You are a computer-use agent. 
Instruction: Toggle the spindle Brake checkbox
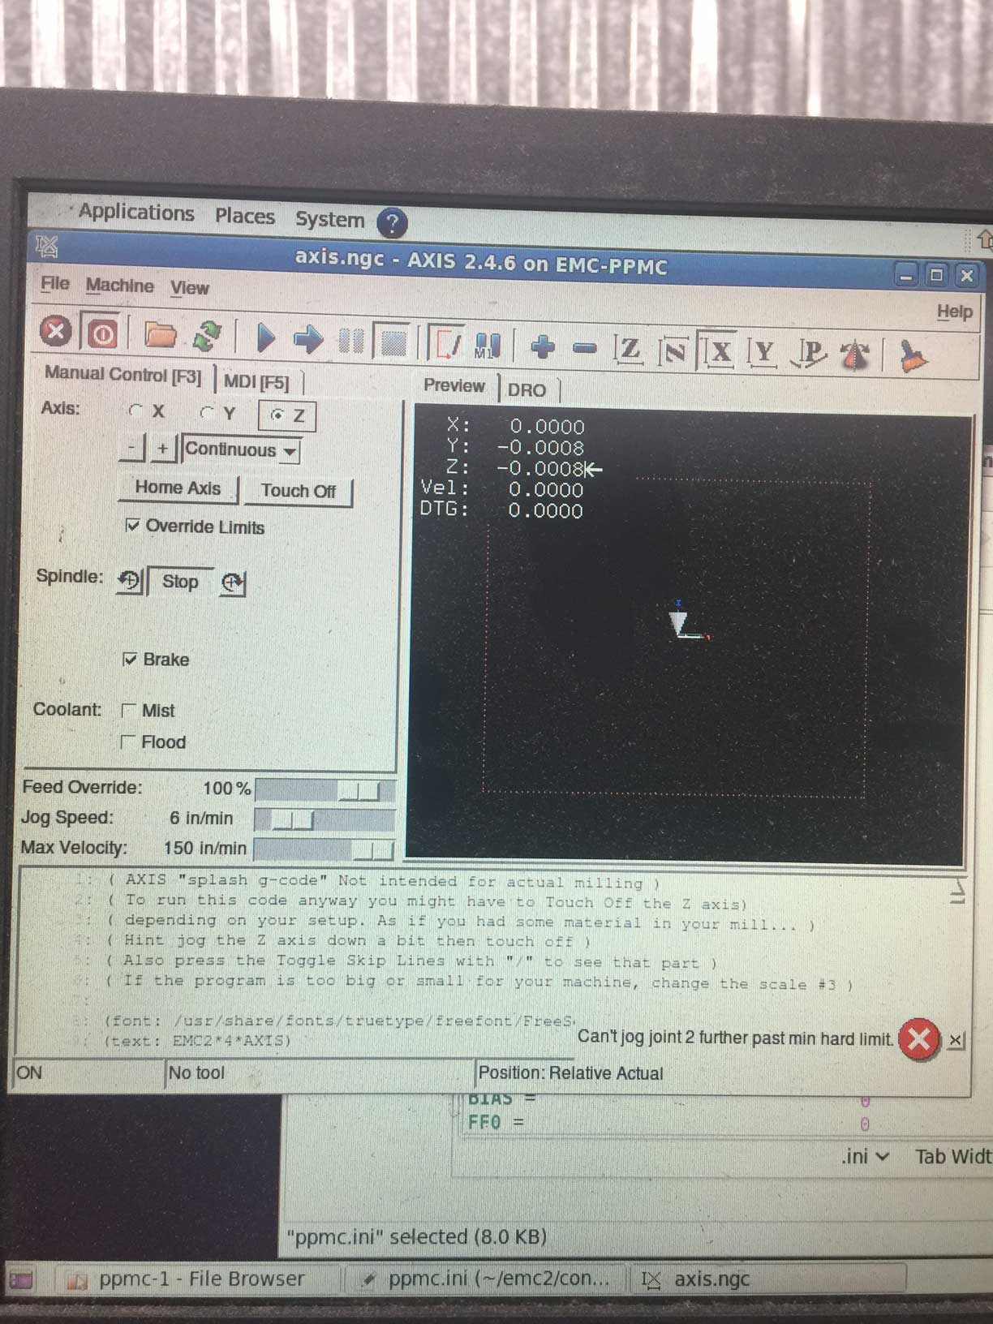click(130, 659)
